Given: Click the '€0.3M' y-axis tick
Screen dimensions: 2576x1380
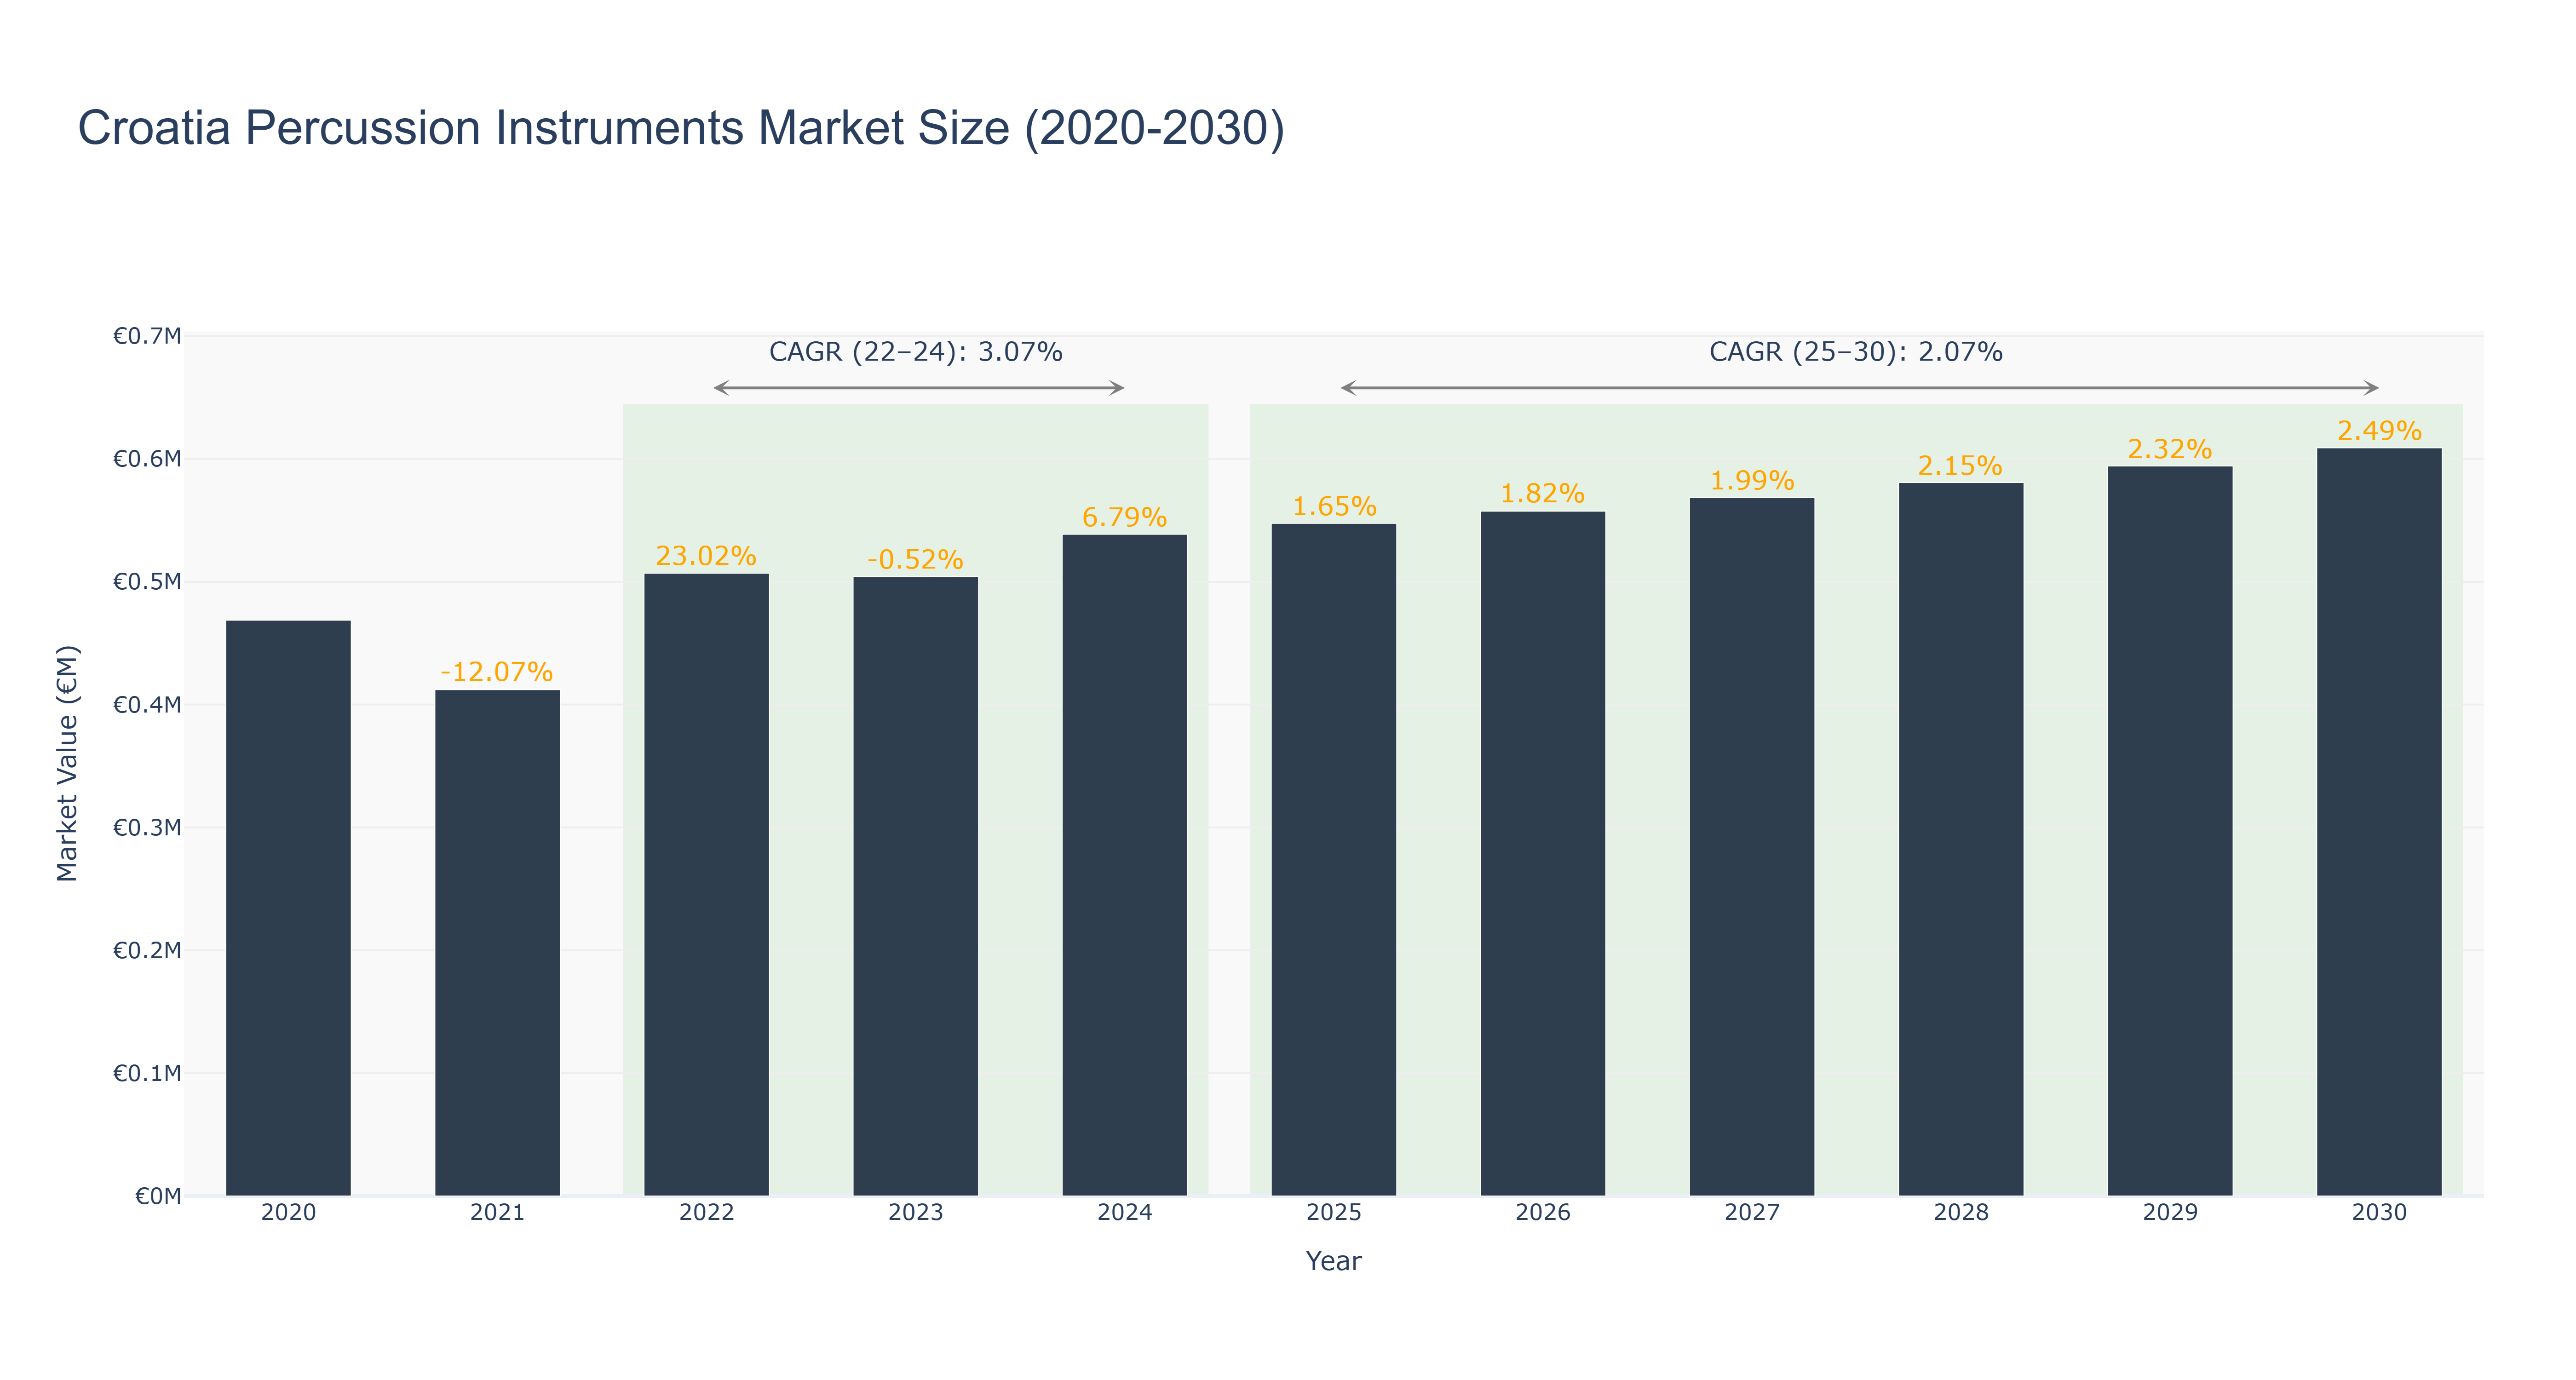Looking at the screenshot, I should 147,828.
